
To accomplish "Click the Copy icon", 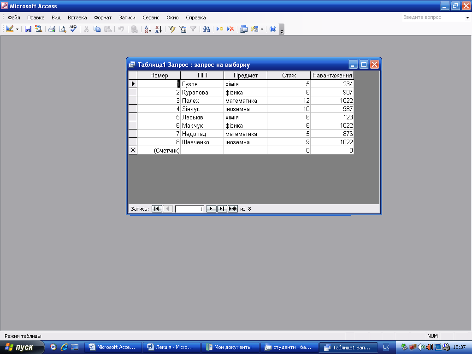I will (97, 29).
